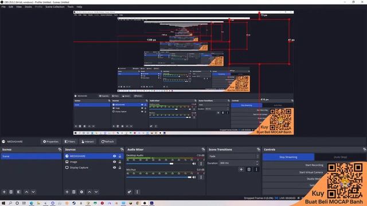Open Desktop Audio three-dot options menu
The image size is (367, 206).
pyautogui.click(x=201, y=164)
